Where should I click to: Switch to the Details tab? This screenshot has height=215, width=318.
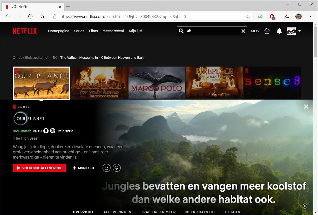[233, 212]
